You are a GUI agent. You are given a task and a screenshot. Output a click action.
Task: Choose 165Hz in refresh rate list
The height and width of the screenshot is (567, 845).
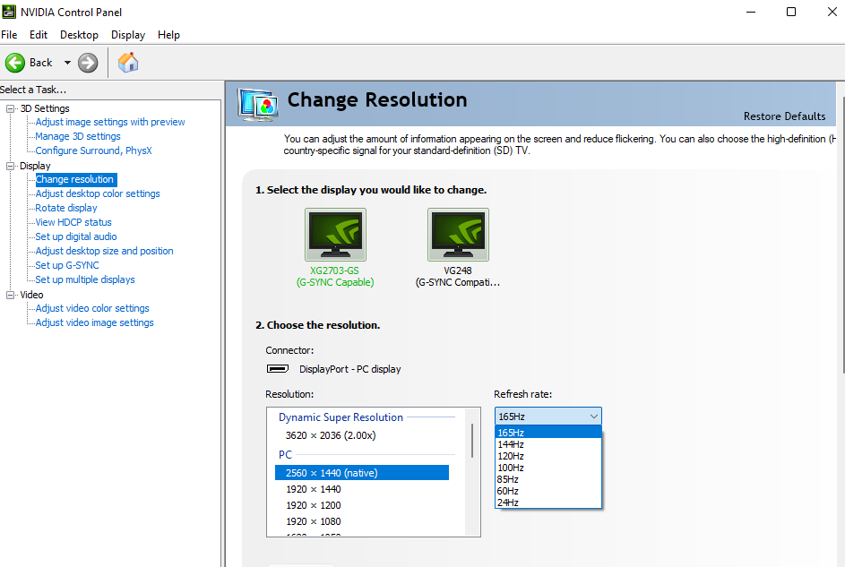click(x=548, y=433)
